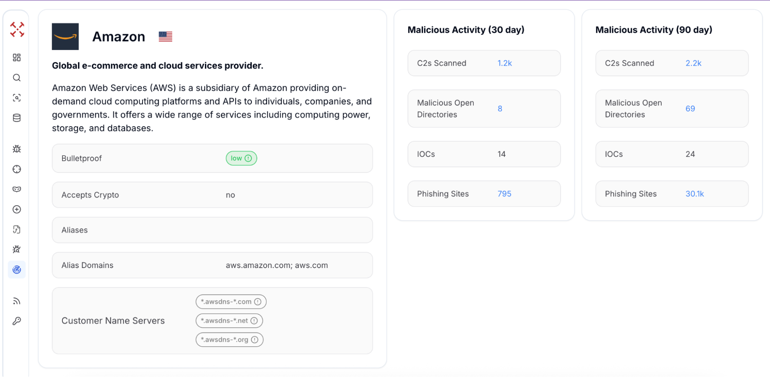Click the Accepts Crypto value no
Screen dimensions: 770x377
pos(230,195)
